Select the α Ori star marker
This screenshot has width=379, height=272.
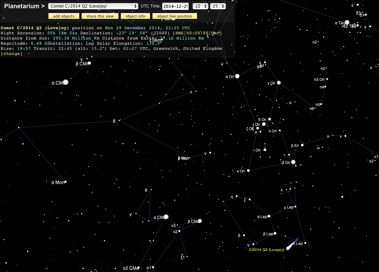(237, 76)
